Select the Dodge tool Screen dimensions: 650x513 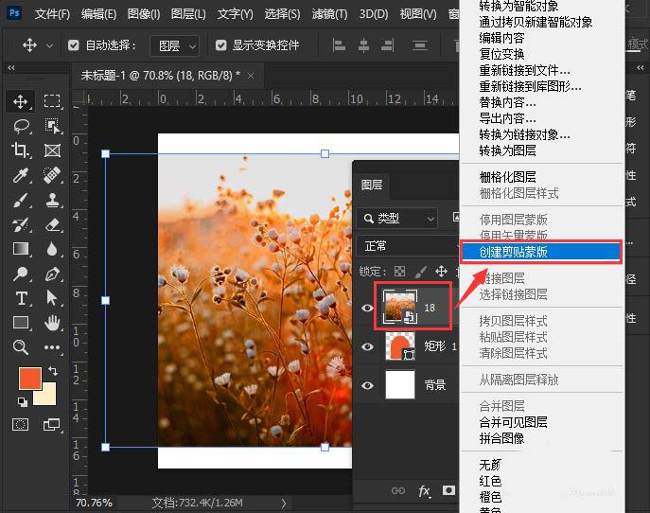[20, 274]
